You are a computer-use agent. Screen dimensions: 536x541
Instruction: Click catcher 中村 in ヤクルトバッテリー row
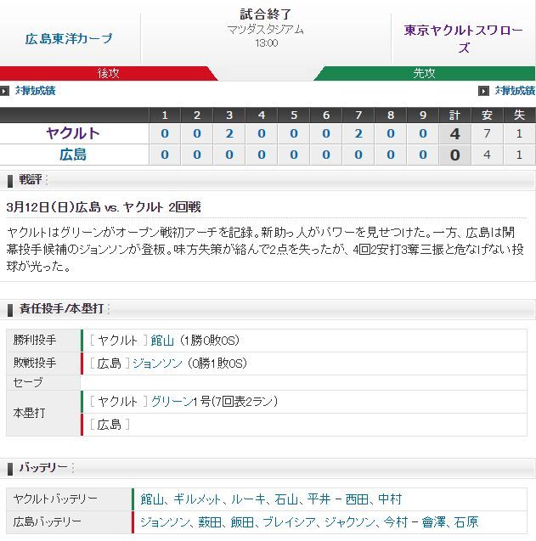point(390,499)
